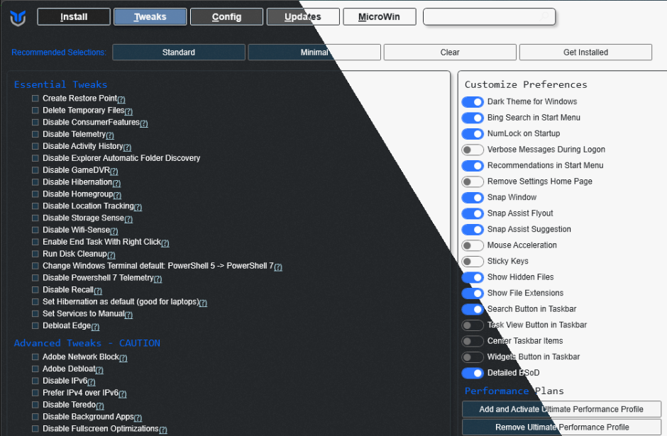
Task: Check Adobe Network Block
Action: pos(35,357)
